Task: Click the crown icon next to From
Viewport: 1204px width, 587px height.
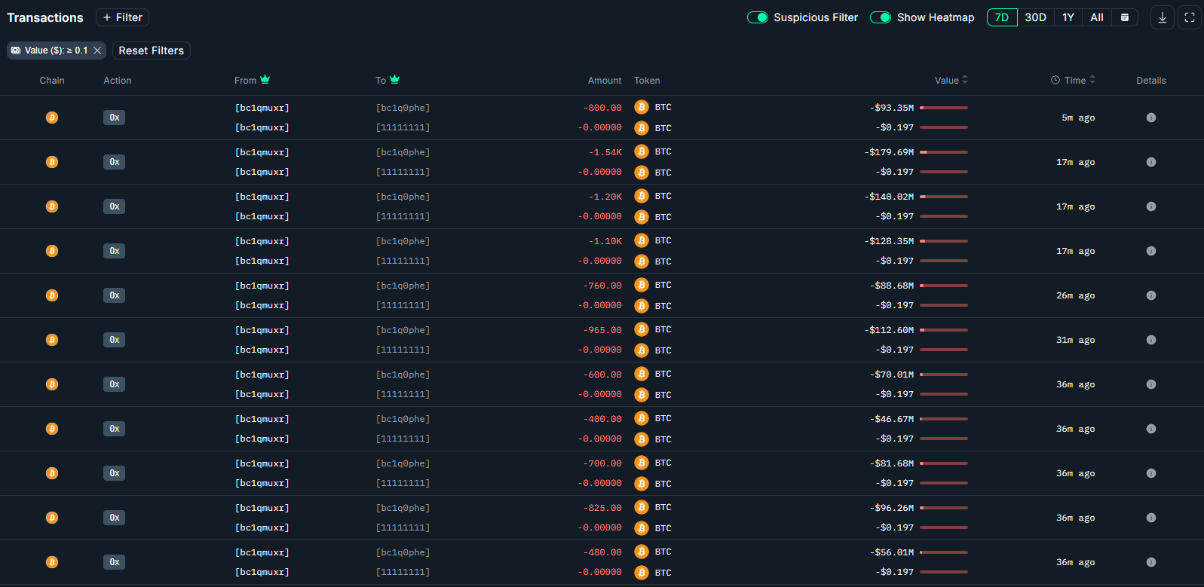Action: (265, 80)
